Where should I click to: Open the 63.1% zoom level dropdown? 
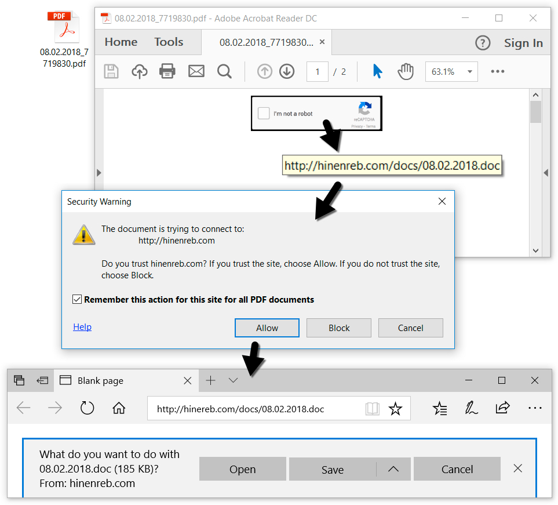pyautogui.click(x=451, y=71)
